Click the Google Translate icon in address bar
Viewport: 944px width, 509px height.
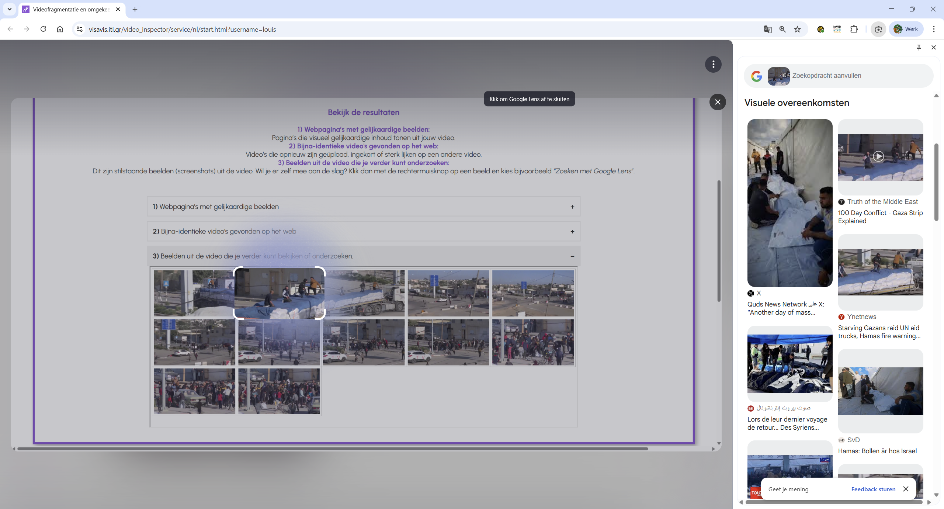(x=768, y=30)
